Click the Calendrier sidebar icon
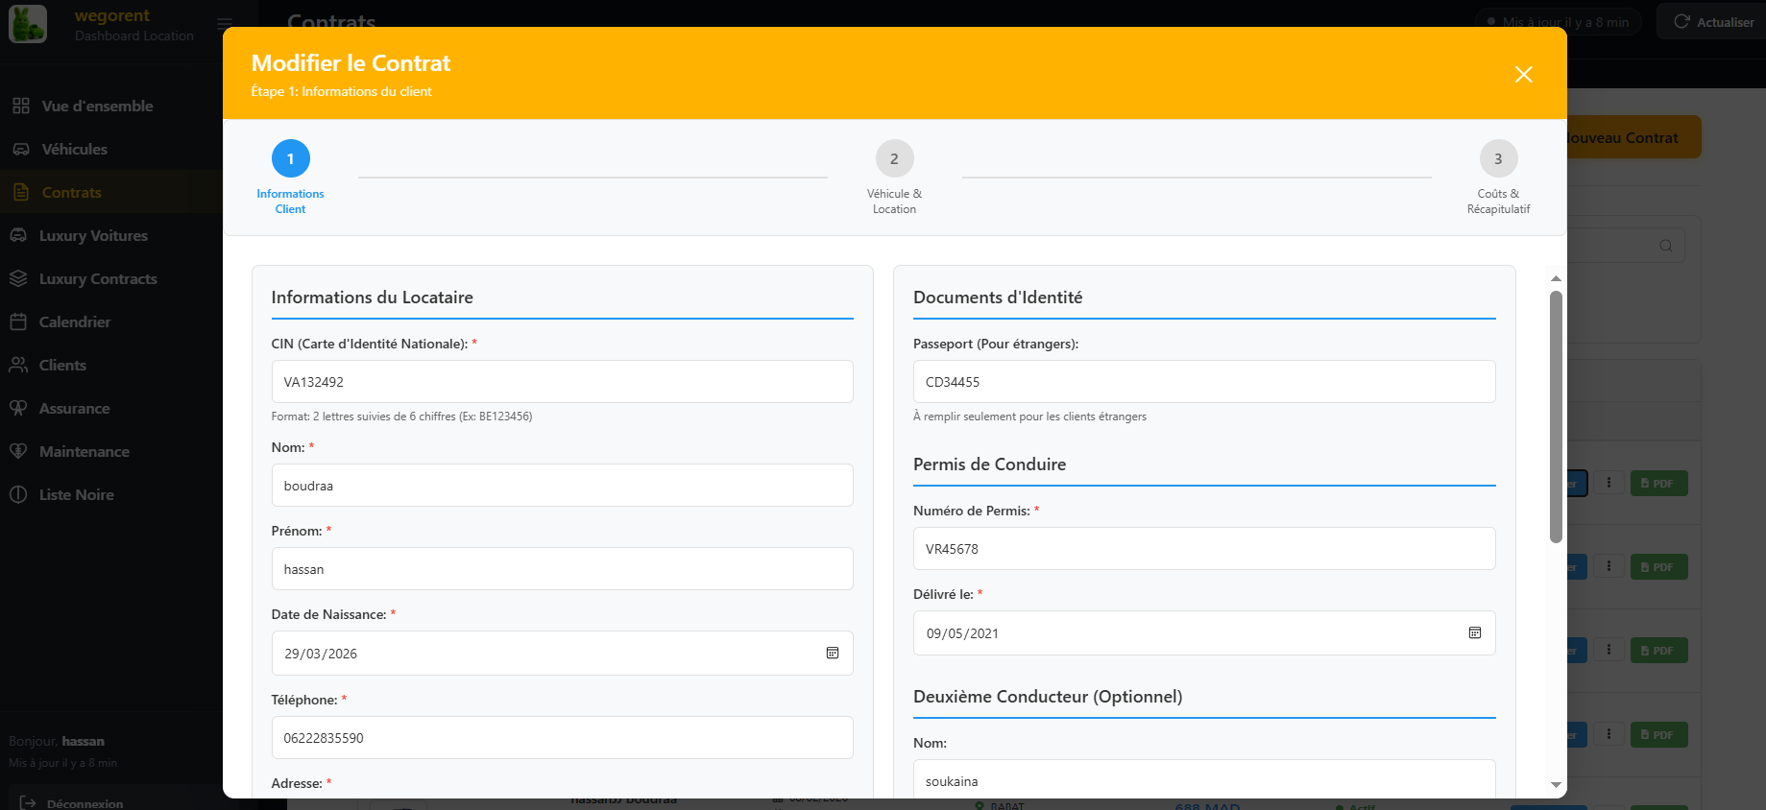Viewport: 1766px width, 810px height. point(18,322)
